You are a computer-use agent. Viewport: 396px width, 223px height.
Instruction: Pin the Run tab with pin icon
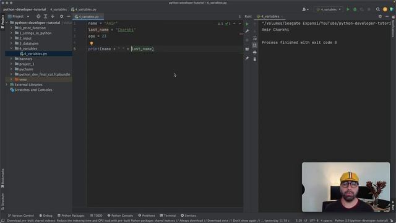[247, 58]
